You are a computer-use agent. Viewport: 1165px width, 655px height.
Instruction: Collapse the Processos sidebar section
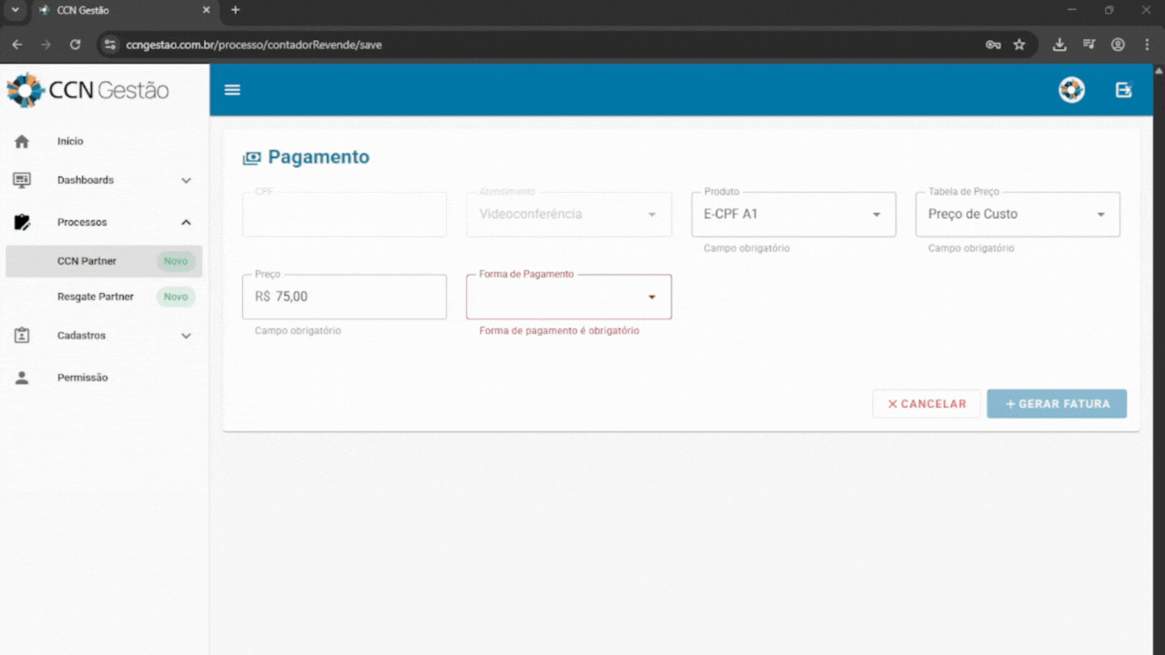click(x=186, y=221)
